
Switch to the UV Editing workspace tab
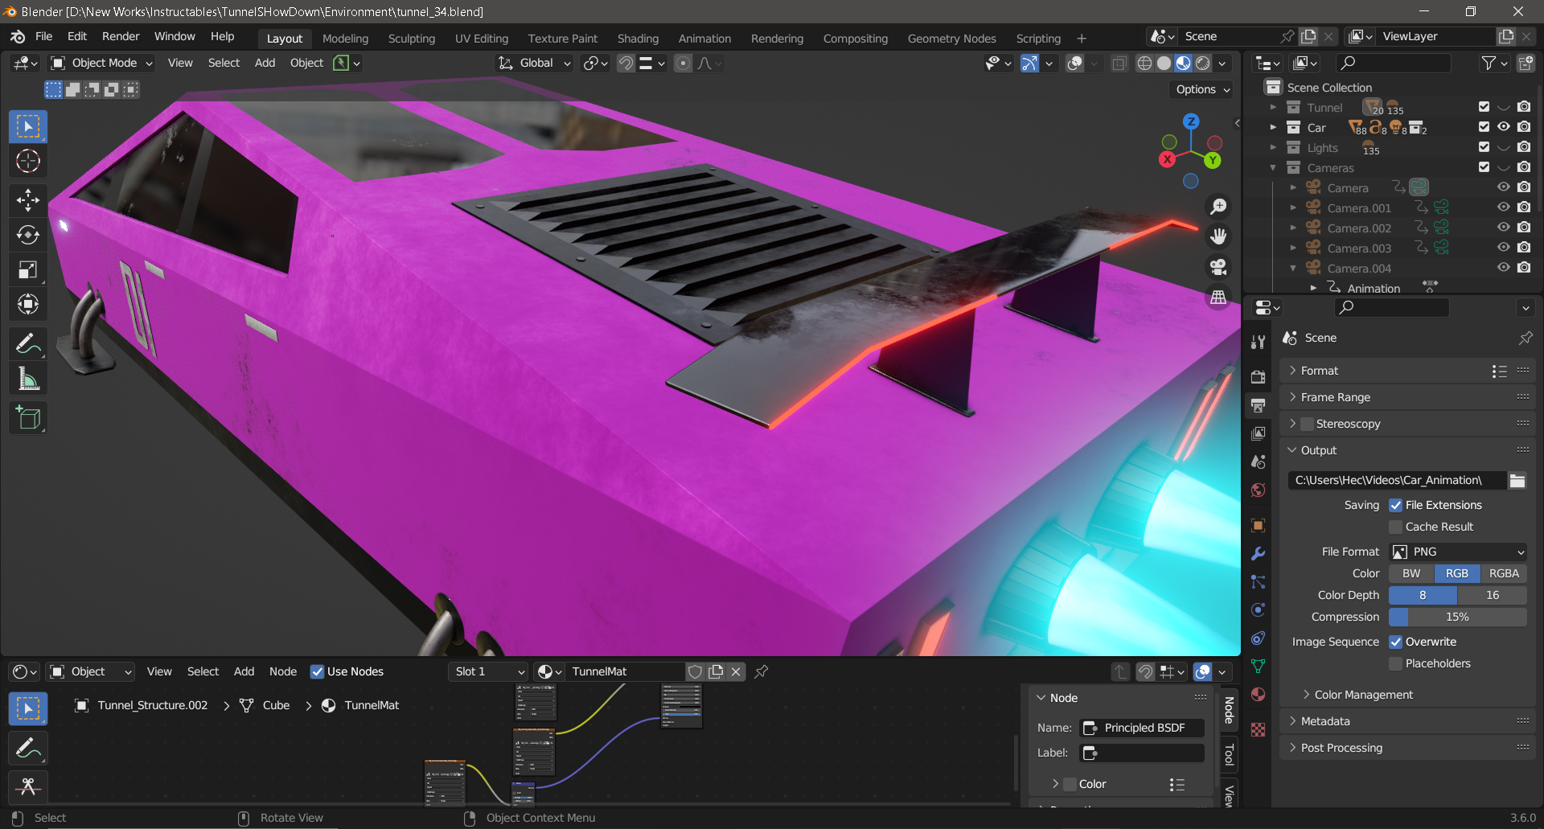pos(482,39)
